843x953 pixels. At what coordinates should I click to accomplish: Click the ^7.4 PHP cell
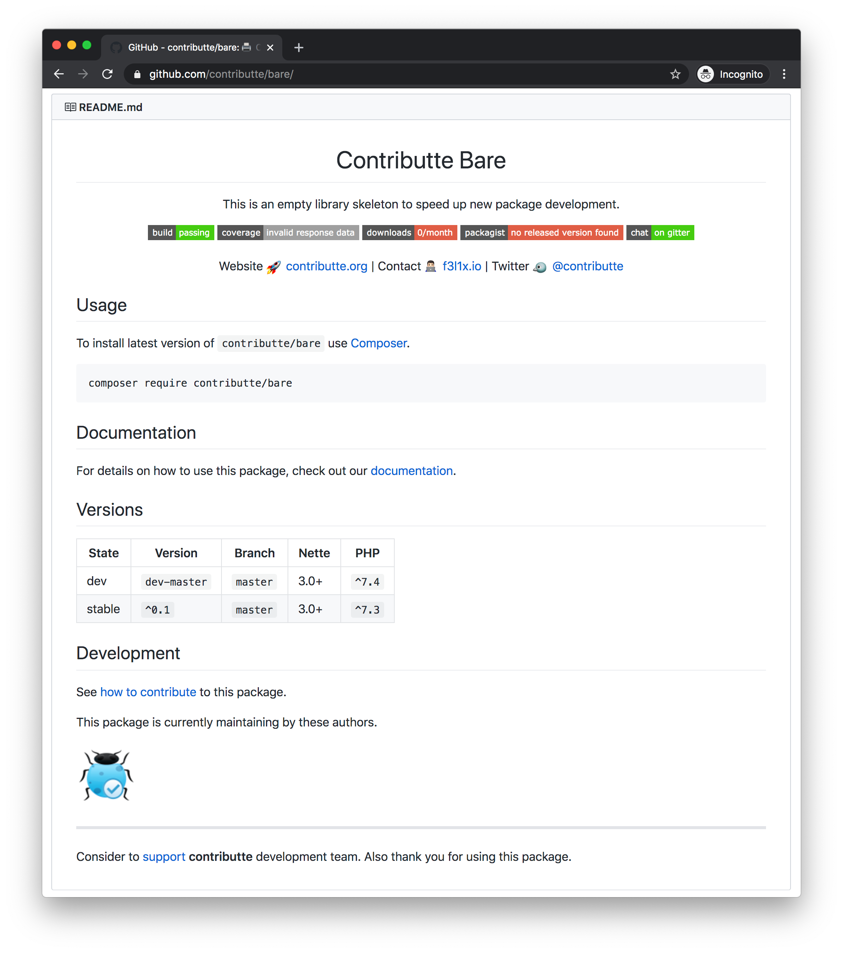(367, 582)
